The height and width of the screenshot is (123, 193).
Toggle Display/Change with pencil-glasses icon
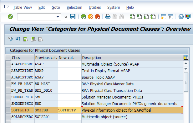[10, 39]
